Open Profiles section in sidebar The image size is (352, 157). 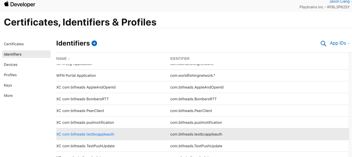coord(10,75)
